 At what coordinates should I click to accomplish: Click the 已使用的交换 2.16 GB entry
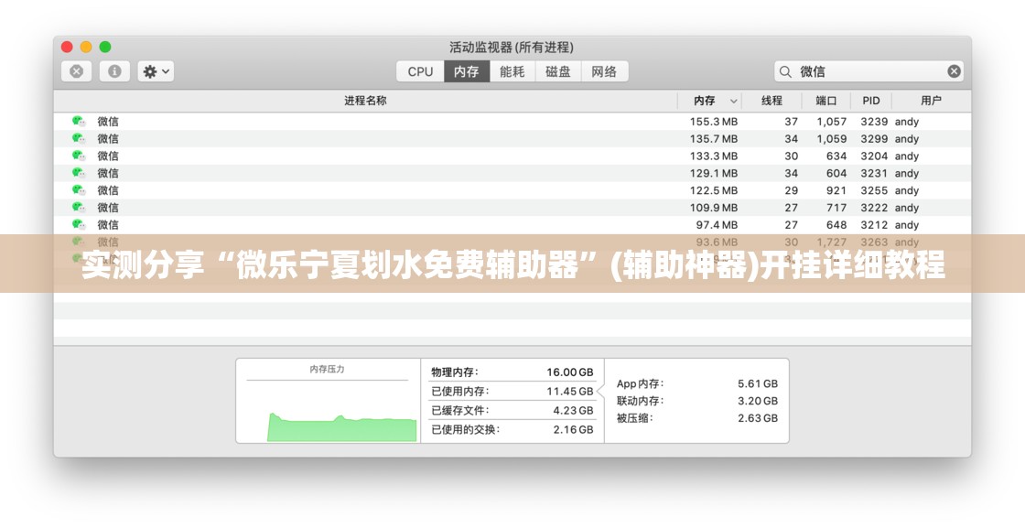[x=512, y=429]
